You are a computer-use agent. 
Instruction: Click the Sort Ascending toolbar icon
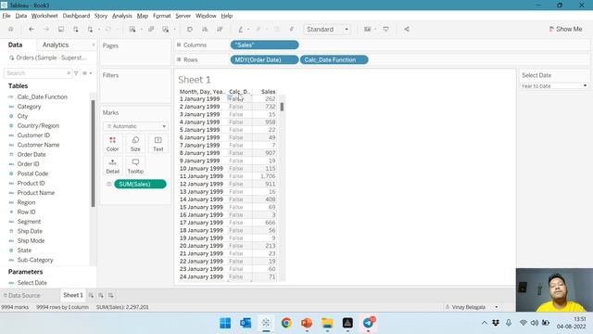tap(205, 29)
